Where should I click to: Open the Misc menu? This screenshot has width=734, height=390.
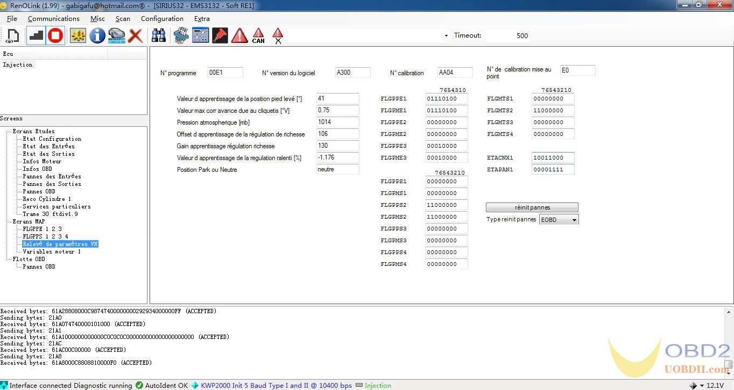(97, 18)
